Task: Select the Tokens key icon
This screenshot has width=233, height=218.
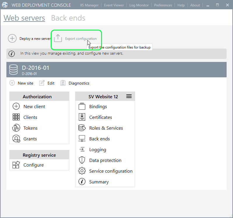Action: [x=16, y=128]
